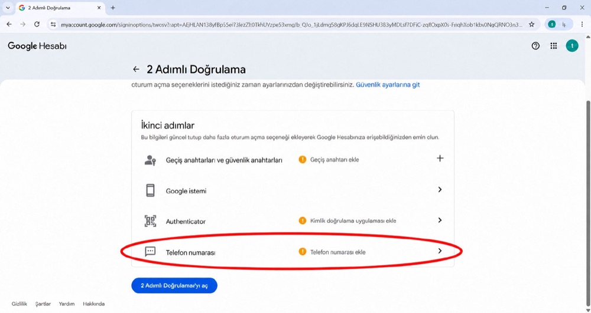Expand the Authenticator row chevron

[440, 220]
